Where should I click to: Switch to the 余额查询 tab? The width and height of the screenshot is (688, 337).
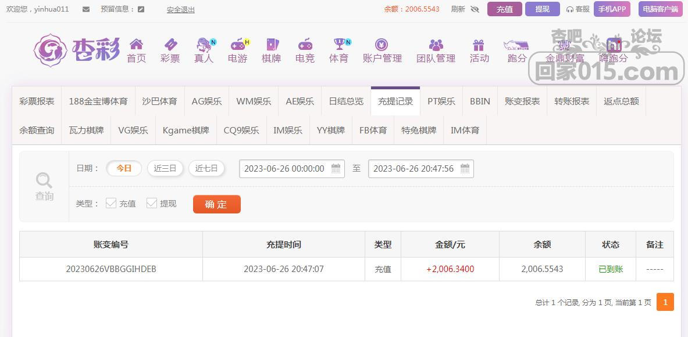(37, 130)
